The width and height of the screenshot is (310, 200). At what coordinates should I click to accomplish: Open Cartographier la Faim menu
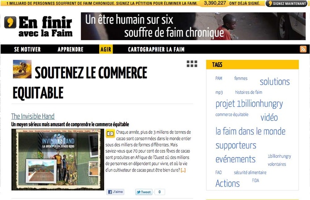[156, 50]
